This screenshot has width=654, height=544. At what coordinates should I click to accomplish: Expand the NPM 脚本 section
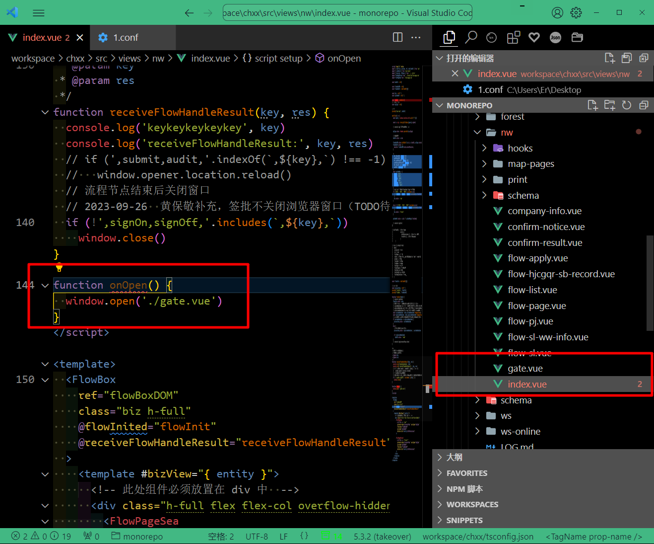pyautogui.click(x=439, y=489)
